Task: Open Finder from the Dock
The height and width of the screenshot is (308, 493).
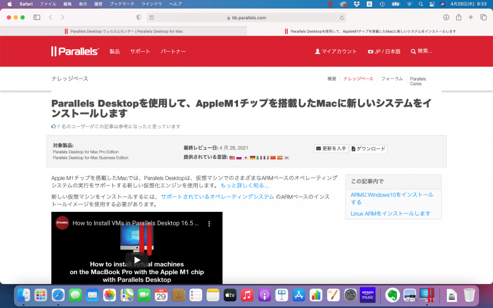Action: click(x=23, y=295)
